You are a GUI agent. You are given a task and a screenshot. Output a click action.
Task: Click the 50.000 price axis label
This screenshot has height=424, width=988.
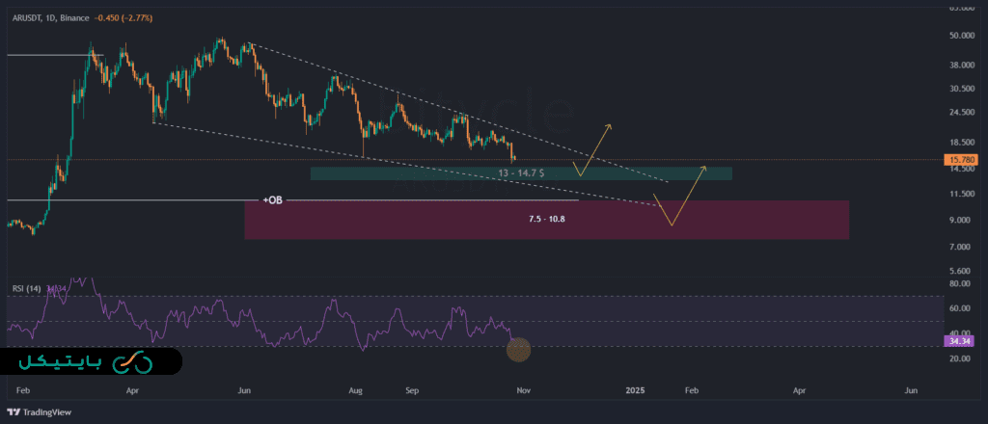(960, 36)
